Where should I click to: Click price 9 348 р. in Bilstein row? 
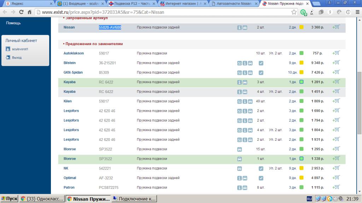(317, 63)
